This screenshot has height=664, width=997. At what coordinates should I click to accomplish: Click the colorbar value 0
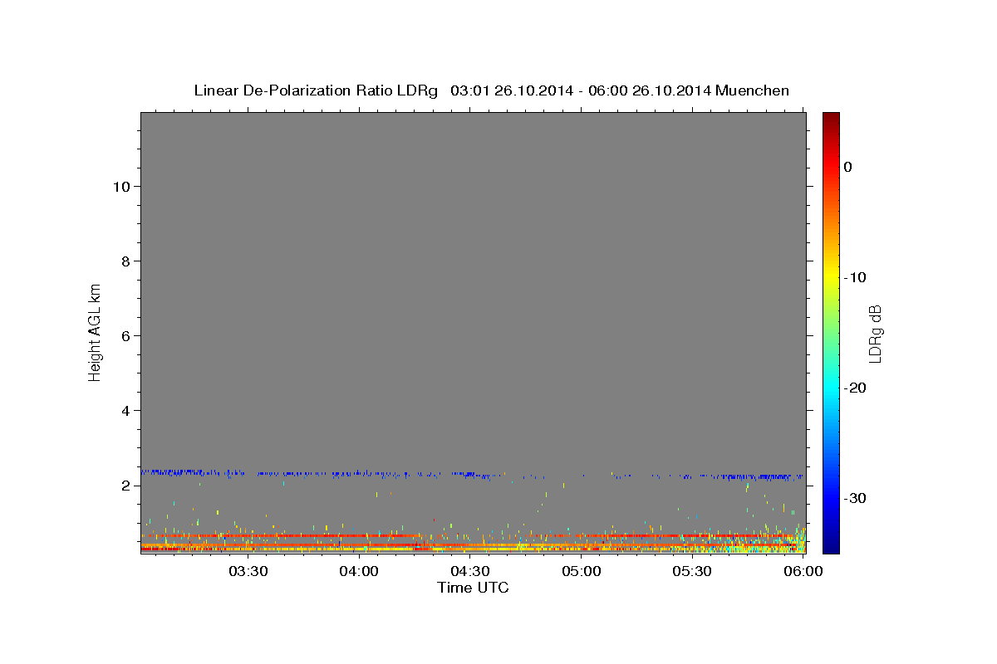(848, 167)
